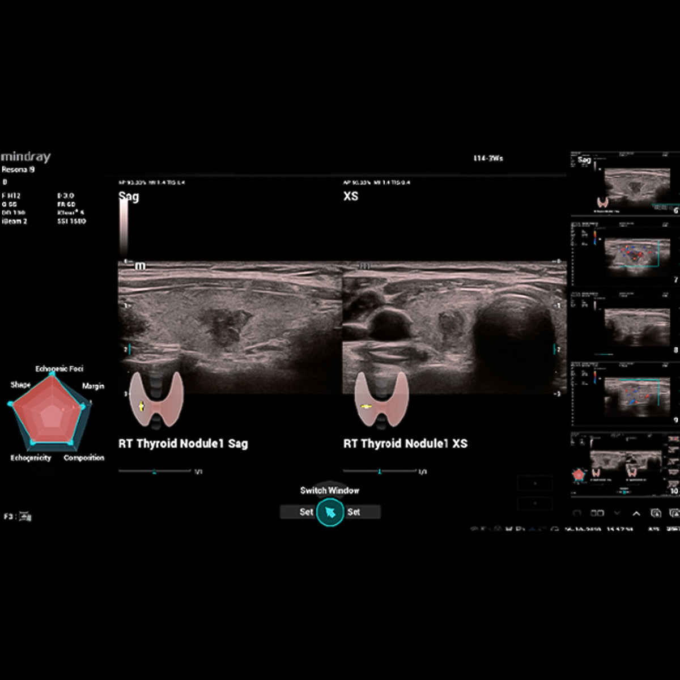Select the dual-window layout icon
The image size is (680, 680).
597,513
